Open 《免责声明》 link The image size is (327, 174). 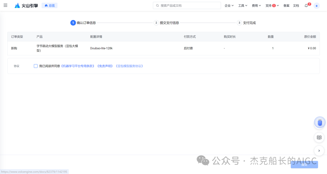105,66
